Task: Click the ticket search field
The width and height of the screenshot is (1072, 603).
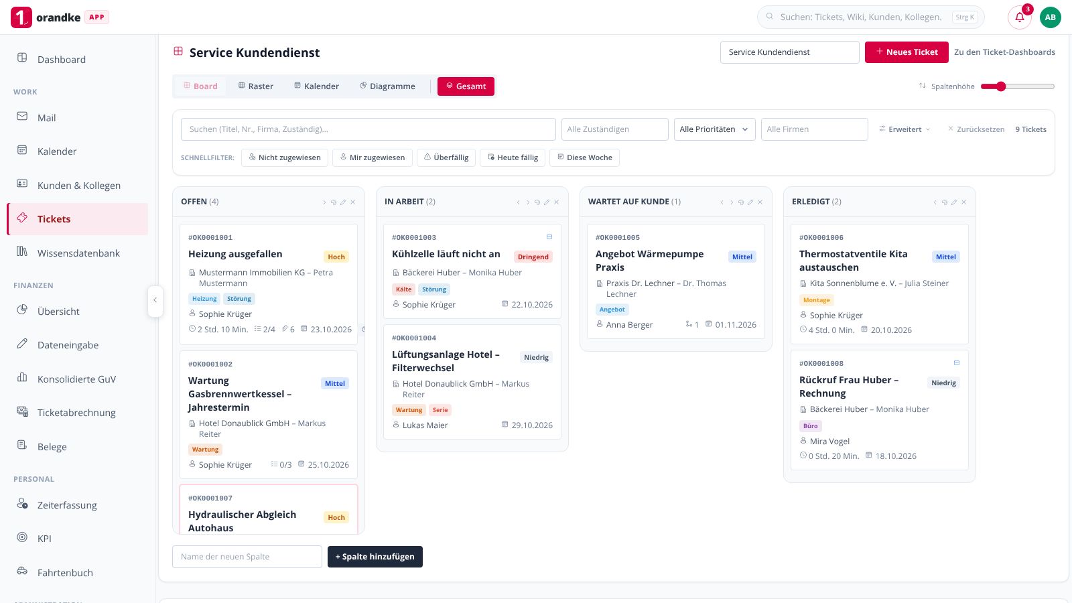Action: (368, 129)
